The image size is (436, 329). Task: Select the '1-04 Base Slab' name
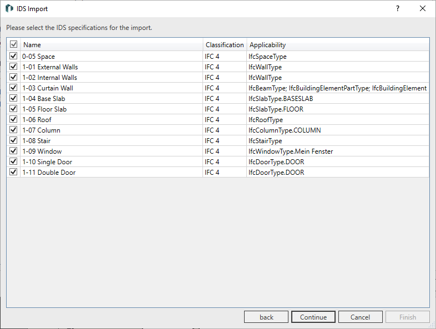pos(44,99)
